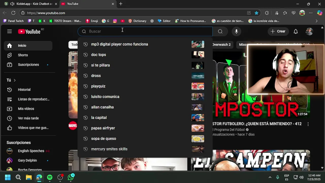
Task: Open Mis vídeos in sidebar
Action: tap(28, 109)
